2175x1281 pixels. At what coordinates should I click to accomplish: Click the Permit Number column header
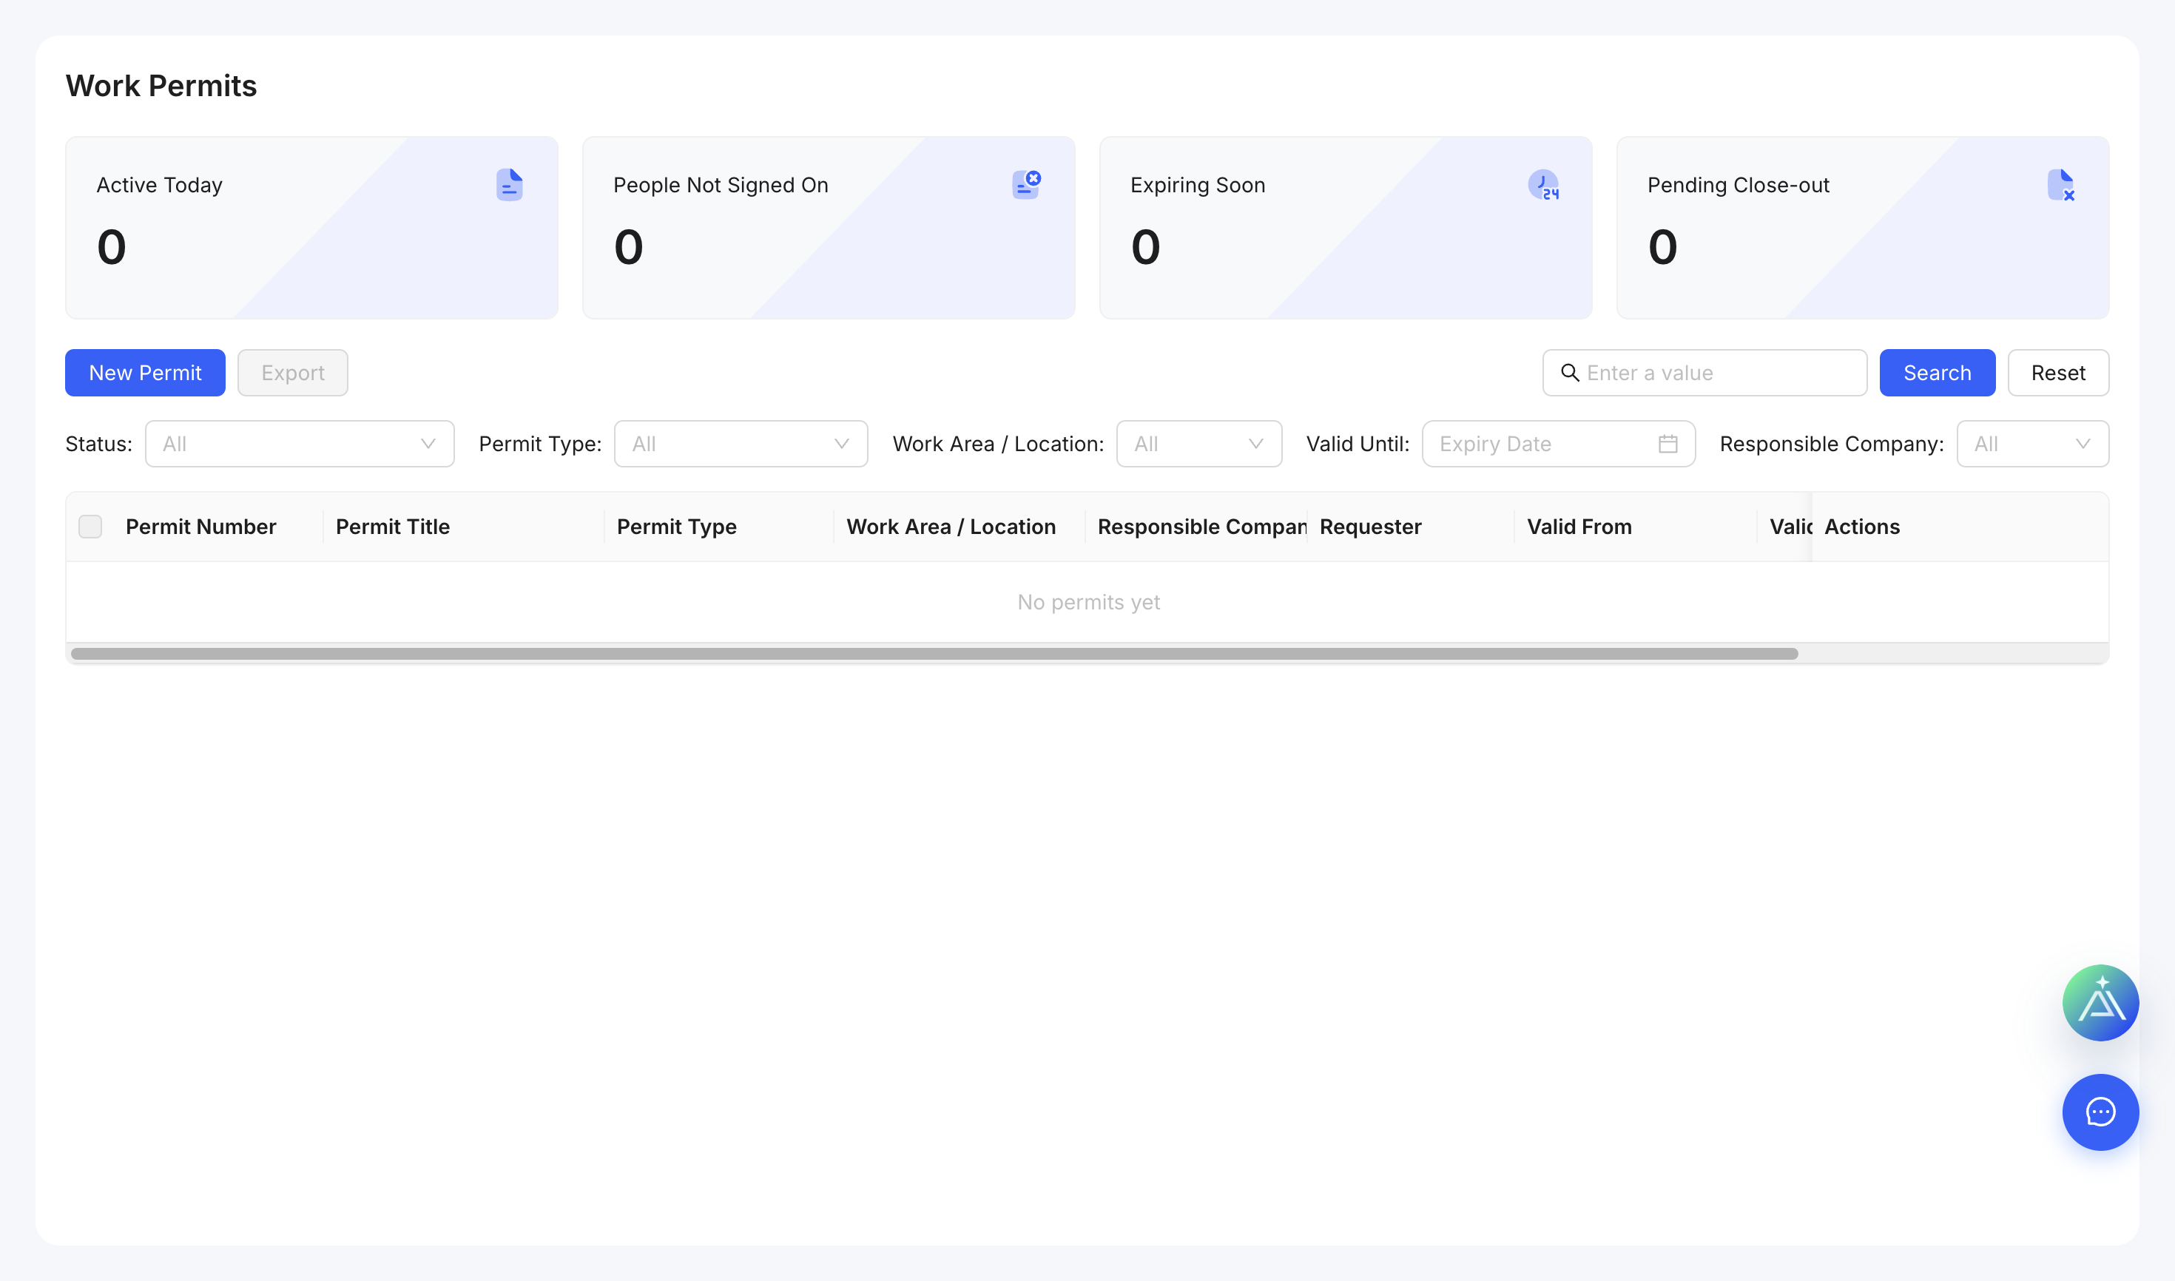201,527
